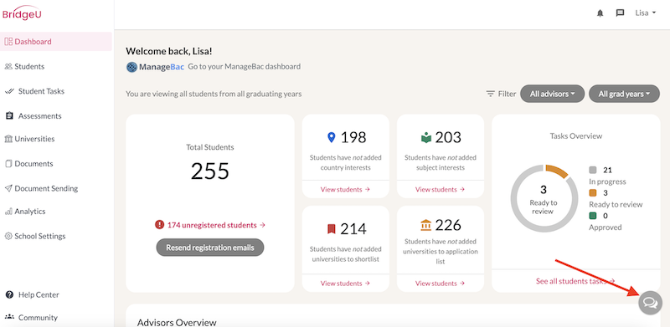Viewport: 670px width, 327px height.
Task: Click the Student Tasks checkmark icon
Action: click(x=9, y=91)
